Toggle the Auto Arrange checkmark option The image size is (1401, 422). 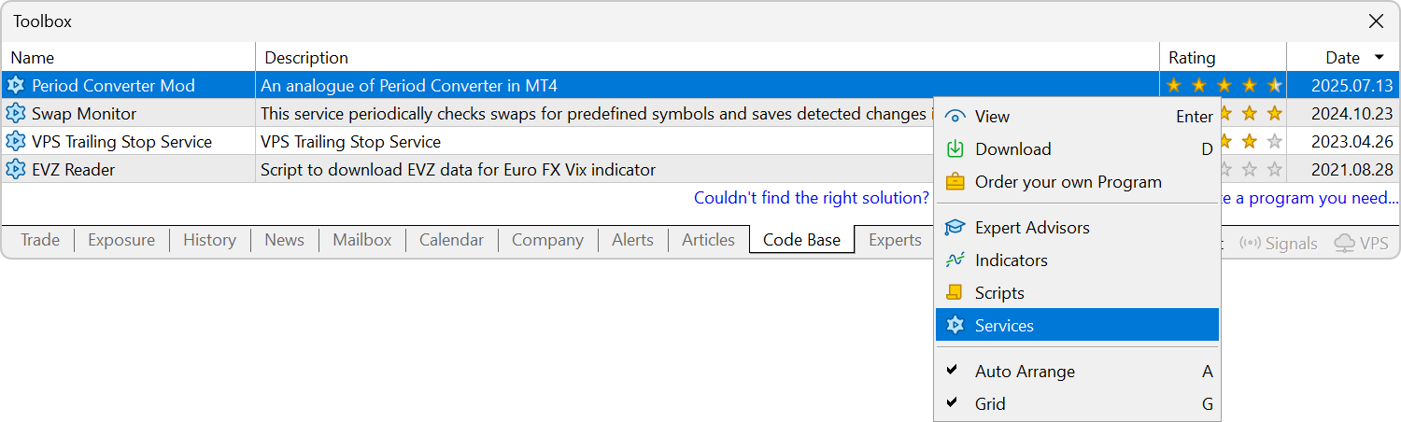[1024, 372]
